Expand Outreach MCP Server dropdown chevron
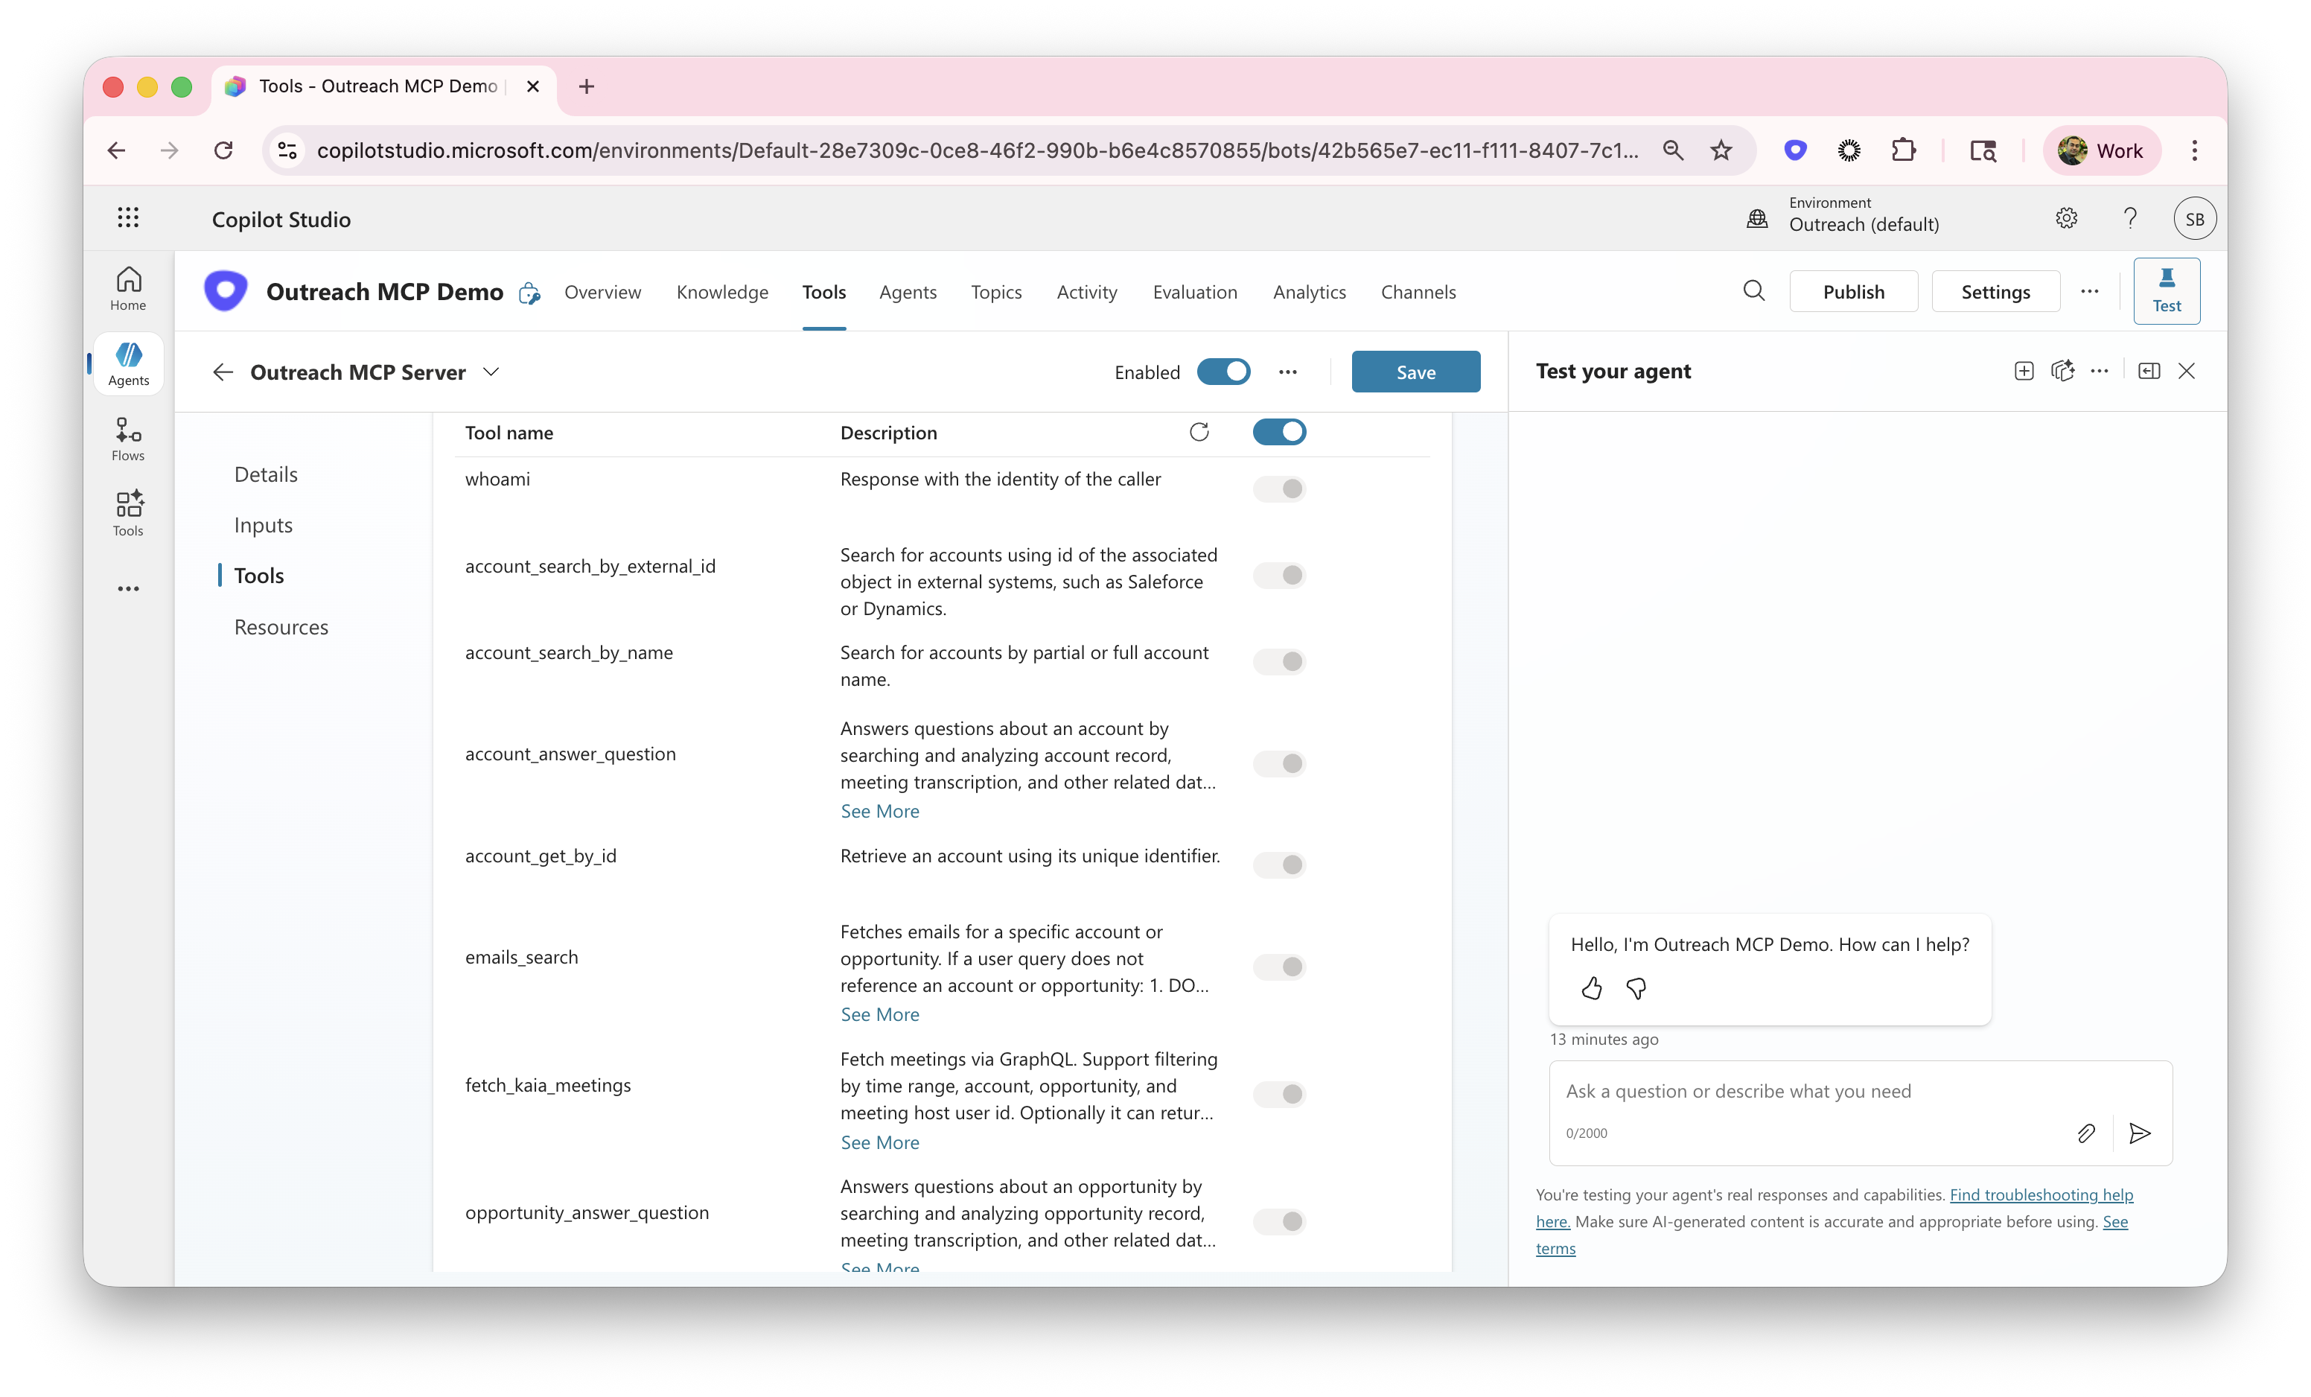 (491, 372)
